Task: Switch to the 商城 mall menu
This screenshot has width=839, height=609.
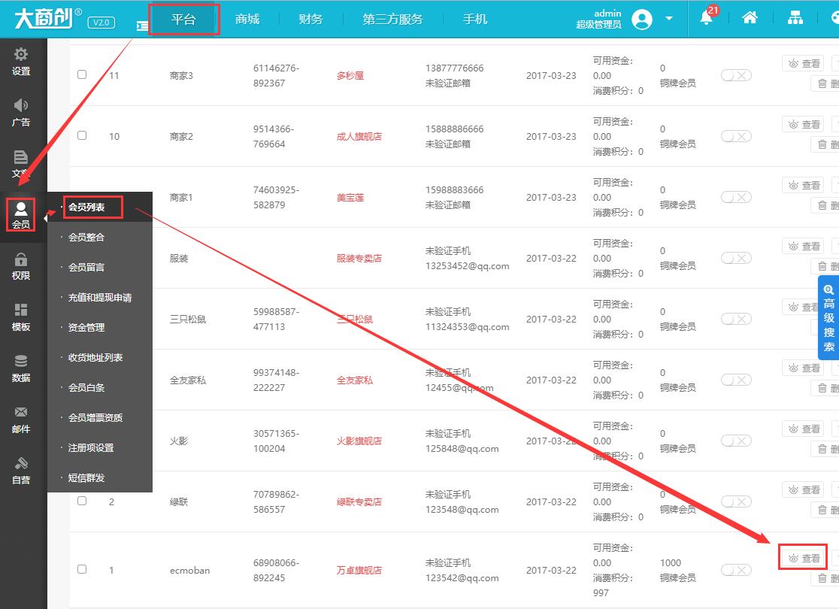Action: (x=247, y=19)
